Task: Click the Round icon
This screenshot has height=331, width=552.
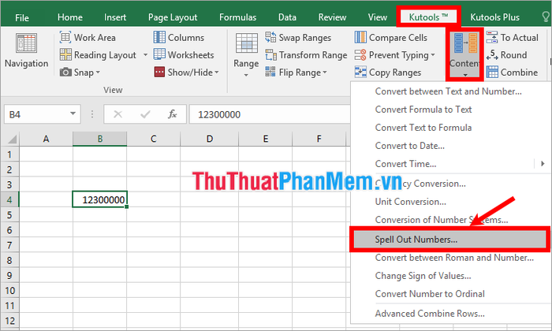Action: coord(492,55)
